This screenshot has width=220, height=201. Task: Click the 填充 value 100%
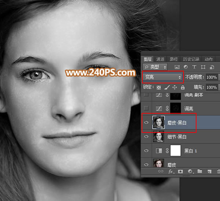(212, 87)
